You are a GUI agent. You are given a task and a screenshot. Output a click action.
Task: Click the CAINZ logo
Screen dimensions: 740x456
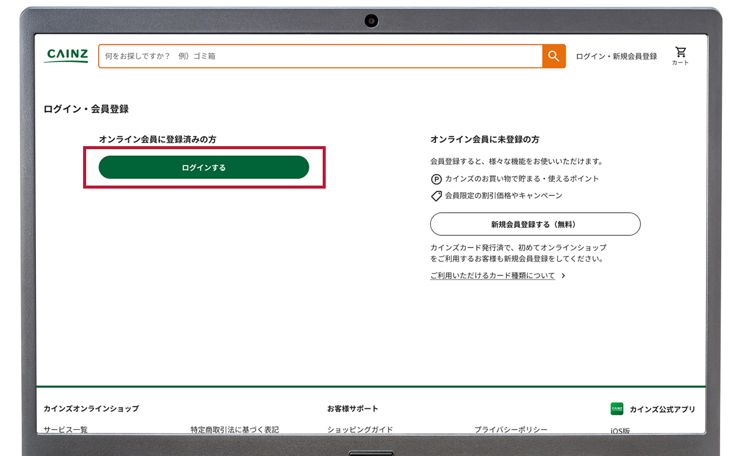[66, 56]
